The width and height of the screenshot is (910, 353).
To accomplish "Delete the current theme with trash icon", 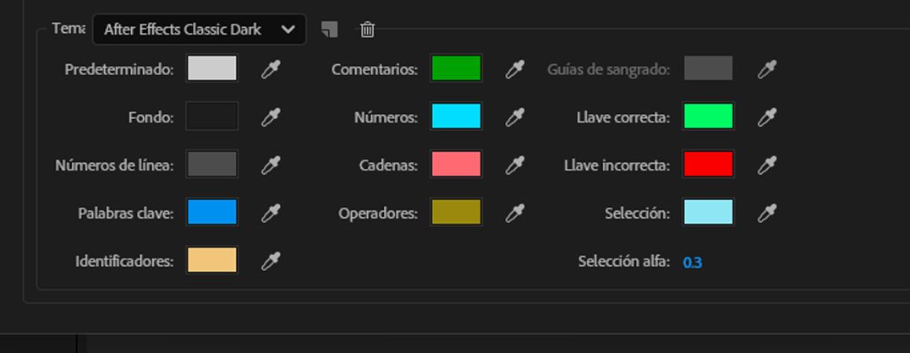I will [367, 30].
